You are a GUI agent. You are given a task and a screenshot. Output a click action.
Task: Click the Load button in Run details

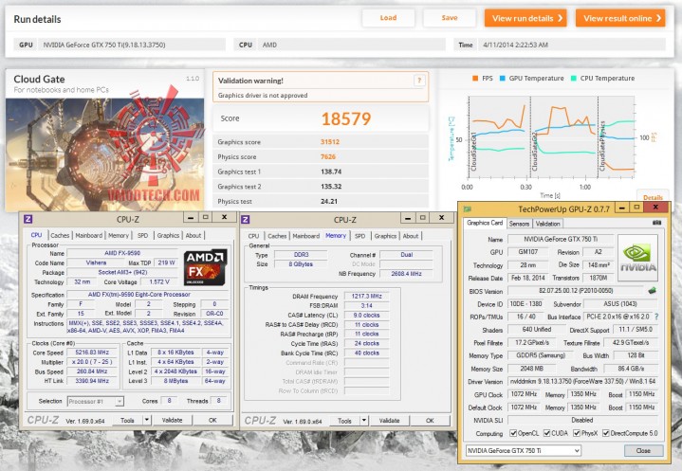[388, 18]
